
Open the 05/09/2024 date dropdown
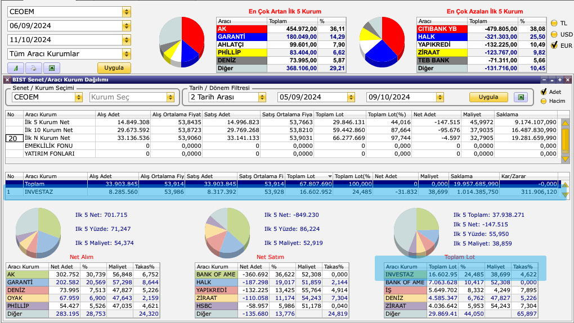pyautogui.click(x=351, y=97)
